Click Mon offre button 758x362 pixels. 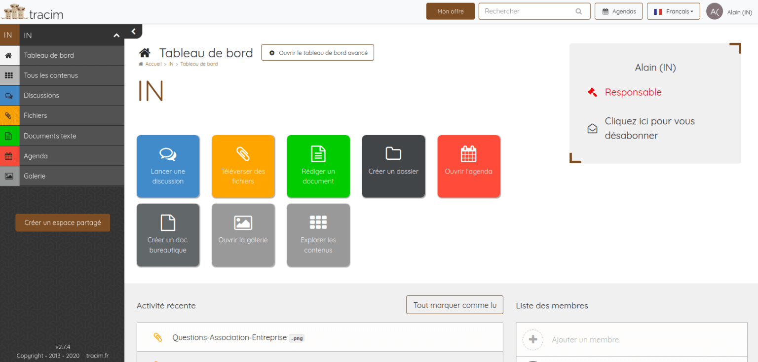point(451,11)
